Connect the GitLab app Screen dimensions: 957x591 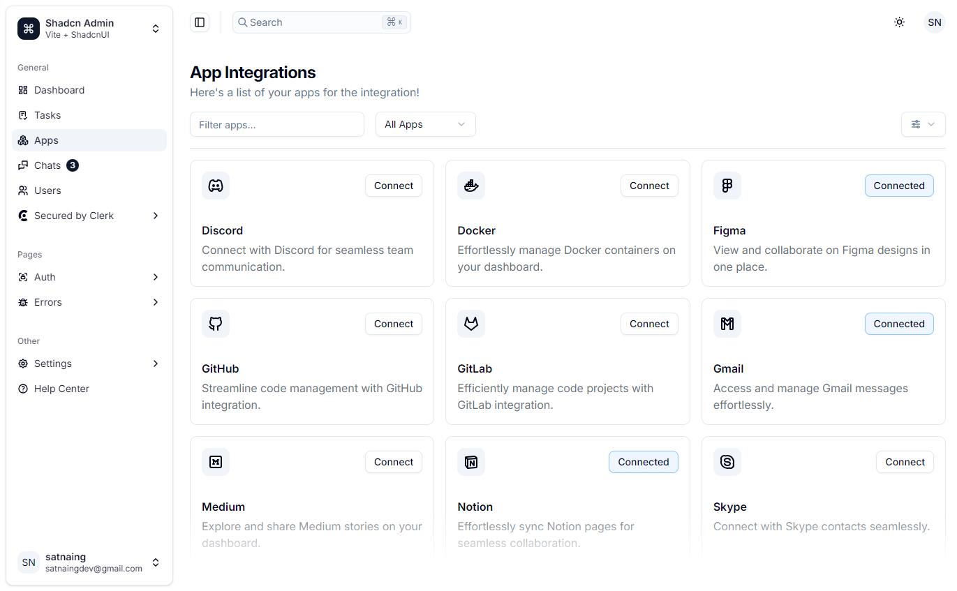(649, 324)
